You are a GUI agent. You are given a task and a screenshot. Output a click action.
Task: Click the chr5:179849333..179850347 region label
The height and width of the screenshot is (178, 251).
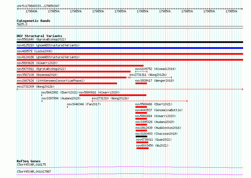click(x=38, y=6)
